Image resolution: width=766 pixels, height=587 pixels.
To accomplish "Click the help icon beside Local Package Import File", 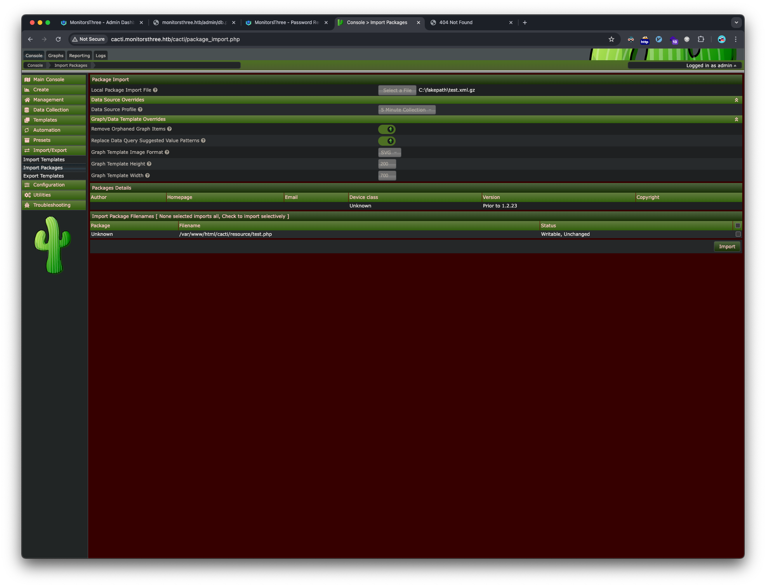I will coord(155,90).
